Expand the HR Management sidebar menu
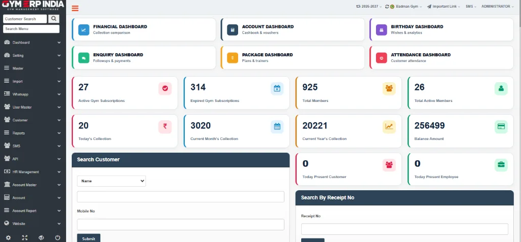 33,171
